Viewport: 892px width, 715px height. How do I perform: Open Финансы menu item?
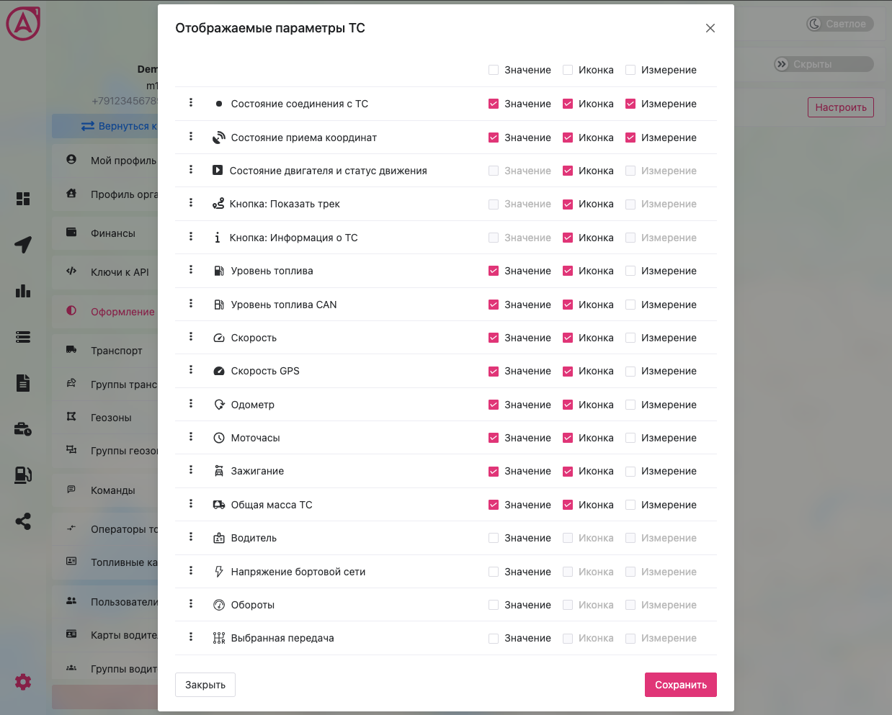pyautogui.click(x=112, y=233)
